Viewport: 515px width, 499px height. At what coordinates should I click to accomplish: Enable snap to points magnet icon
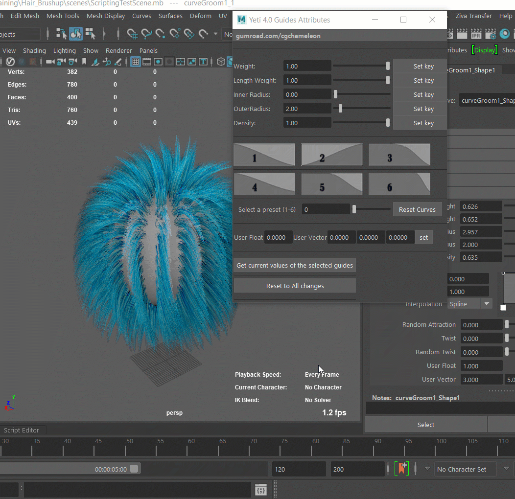(160, 34)
